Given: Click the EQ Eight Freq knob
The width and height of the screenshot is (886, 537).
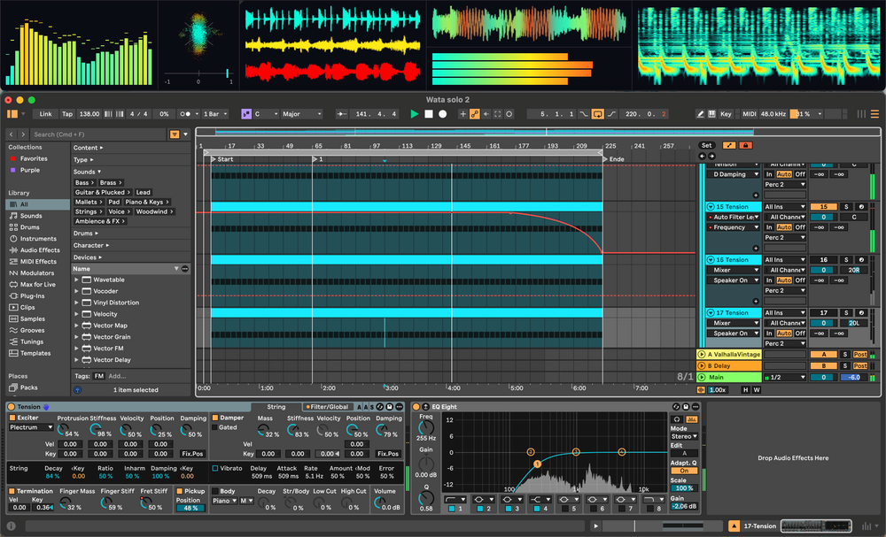Looking at the screenshot, I should 426,429.
